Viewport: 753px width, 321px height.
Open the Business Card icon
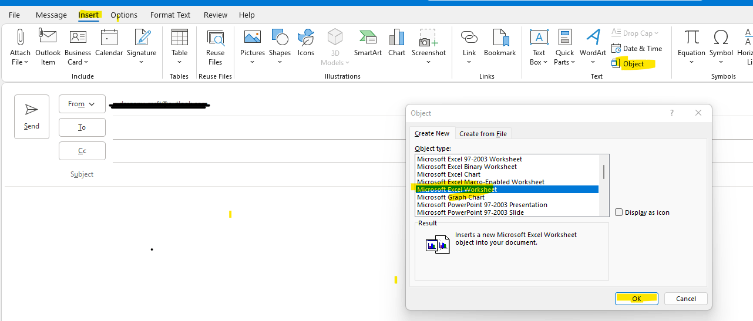78,38
